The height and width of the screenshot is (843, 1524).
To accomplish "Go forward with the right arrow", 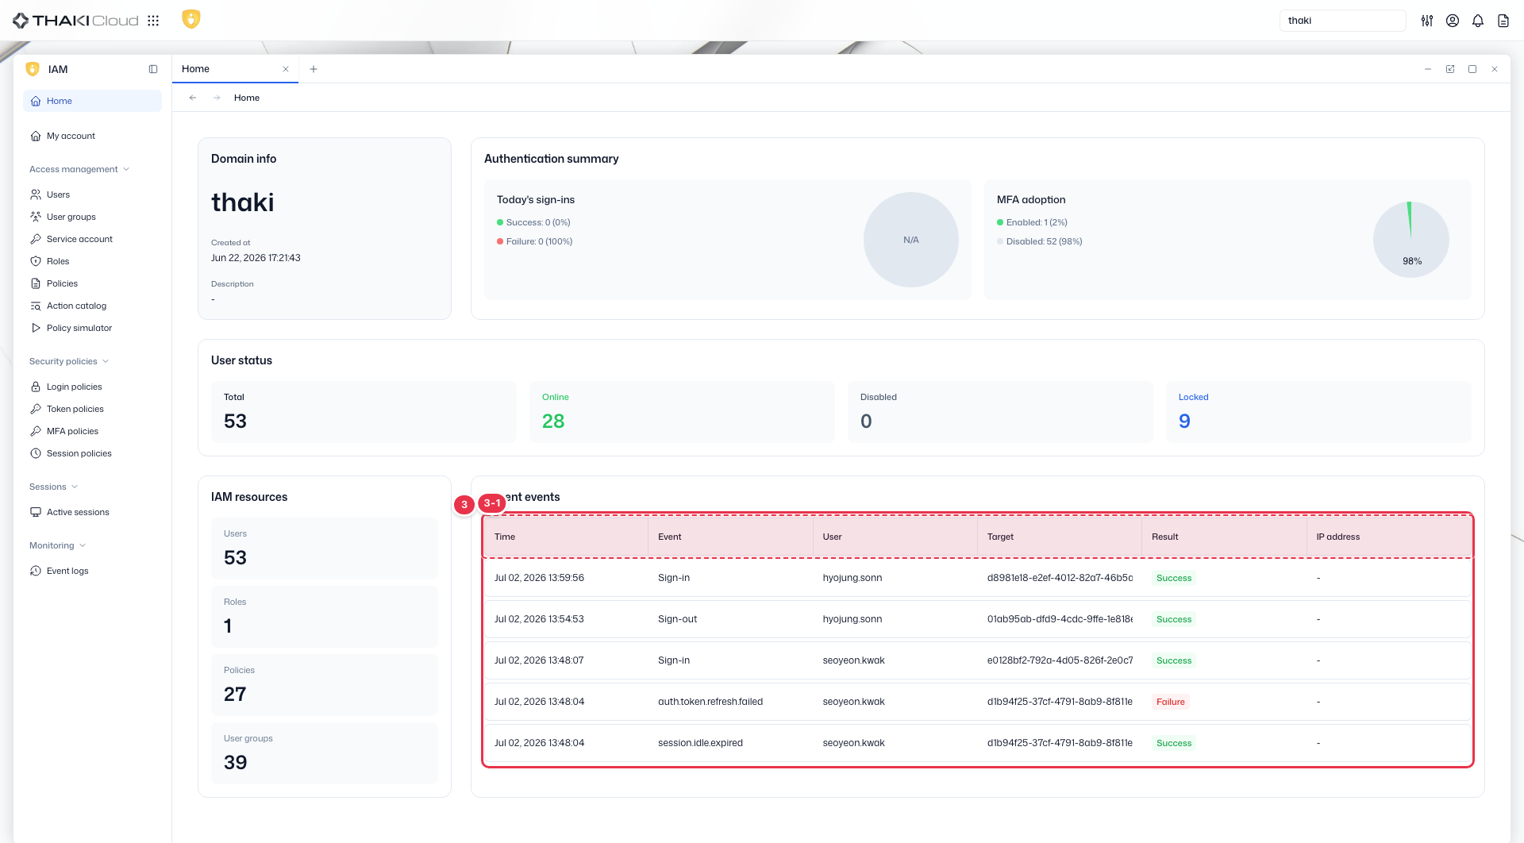I will [x=217, y=98].
